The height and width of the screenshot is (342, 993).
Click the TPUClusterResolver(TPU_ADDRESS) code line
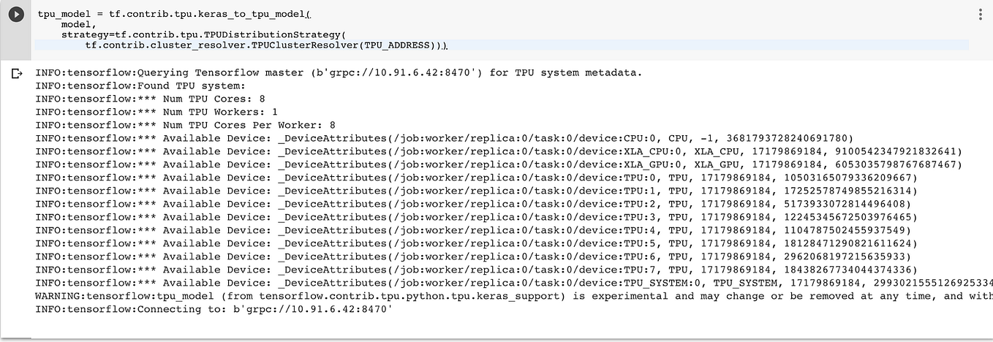[267, 45]
